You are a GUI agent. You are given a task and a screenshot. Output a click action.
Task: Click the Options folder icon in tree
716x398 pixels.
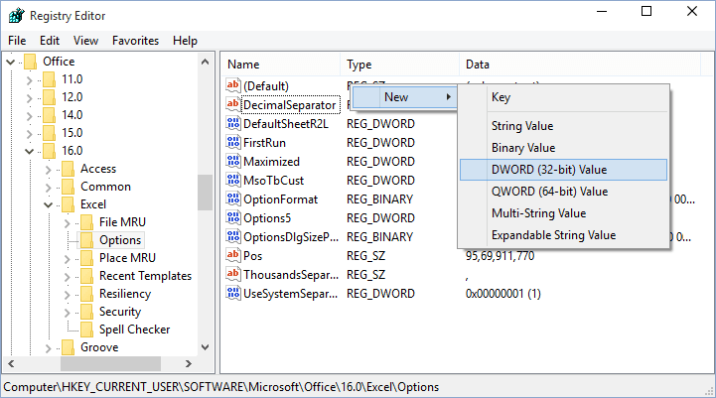86,240
